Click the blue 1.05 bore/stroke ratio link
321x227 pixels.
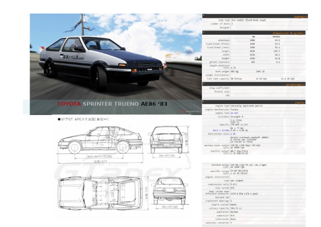pos(233,134)
